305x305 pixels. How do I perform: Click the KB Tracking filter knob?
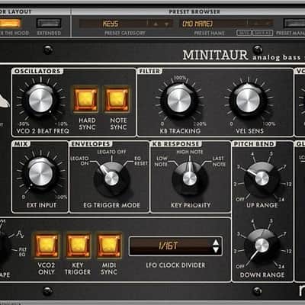click(x=179, y=101)
